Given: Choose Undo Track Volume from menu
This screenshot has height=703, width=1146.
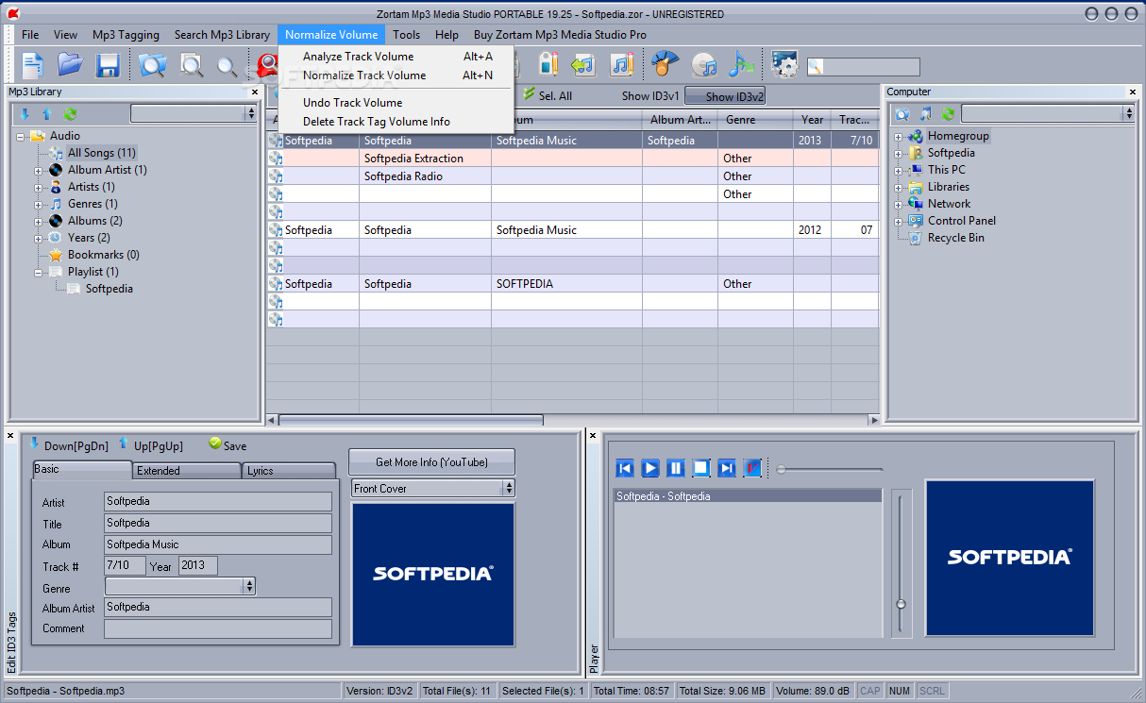Looking at the screenshot, I should coord(397,103).
